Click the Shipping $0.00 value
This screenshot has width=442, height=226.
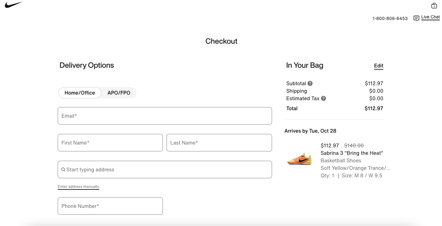click(376, 91)
